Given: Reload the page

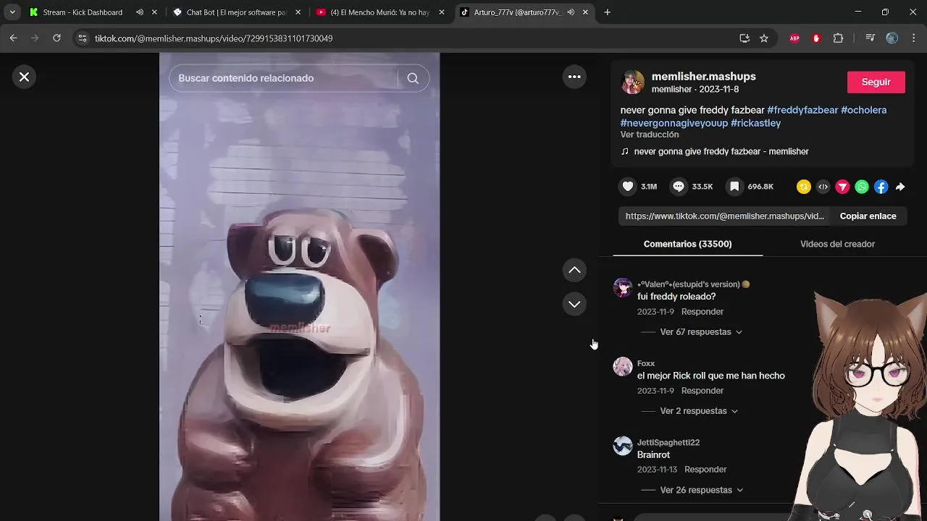Looking at the screenshot, I should click(x=56, y=38).
